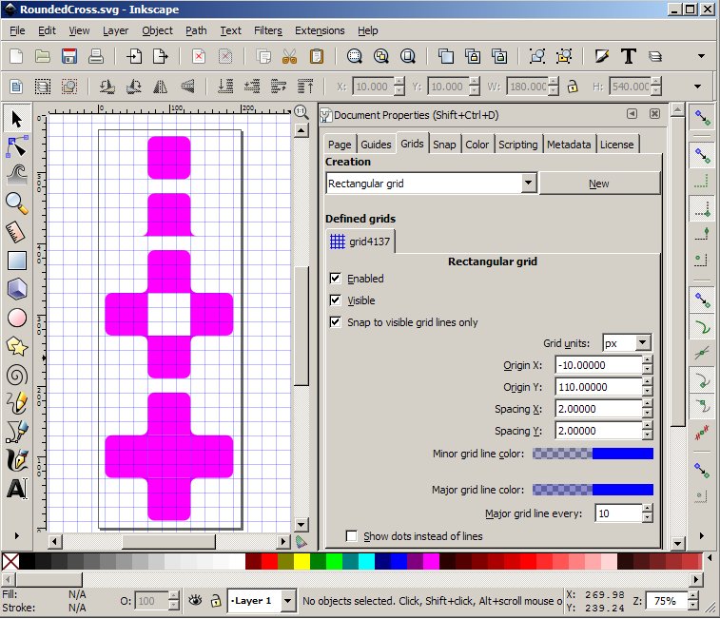
Task: Toggle the grid Visible checkbox
Action: click(335, 300)
